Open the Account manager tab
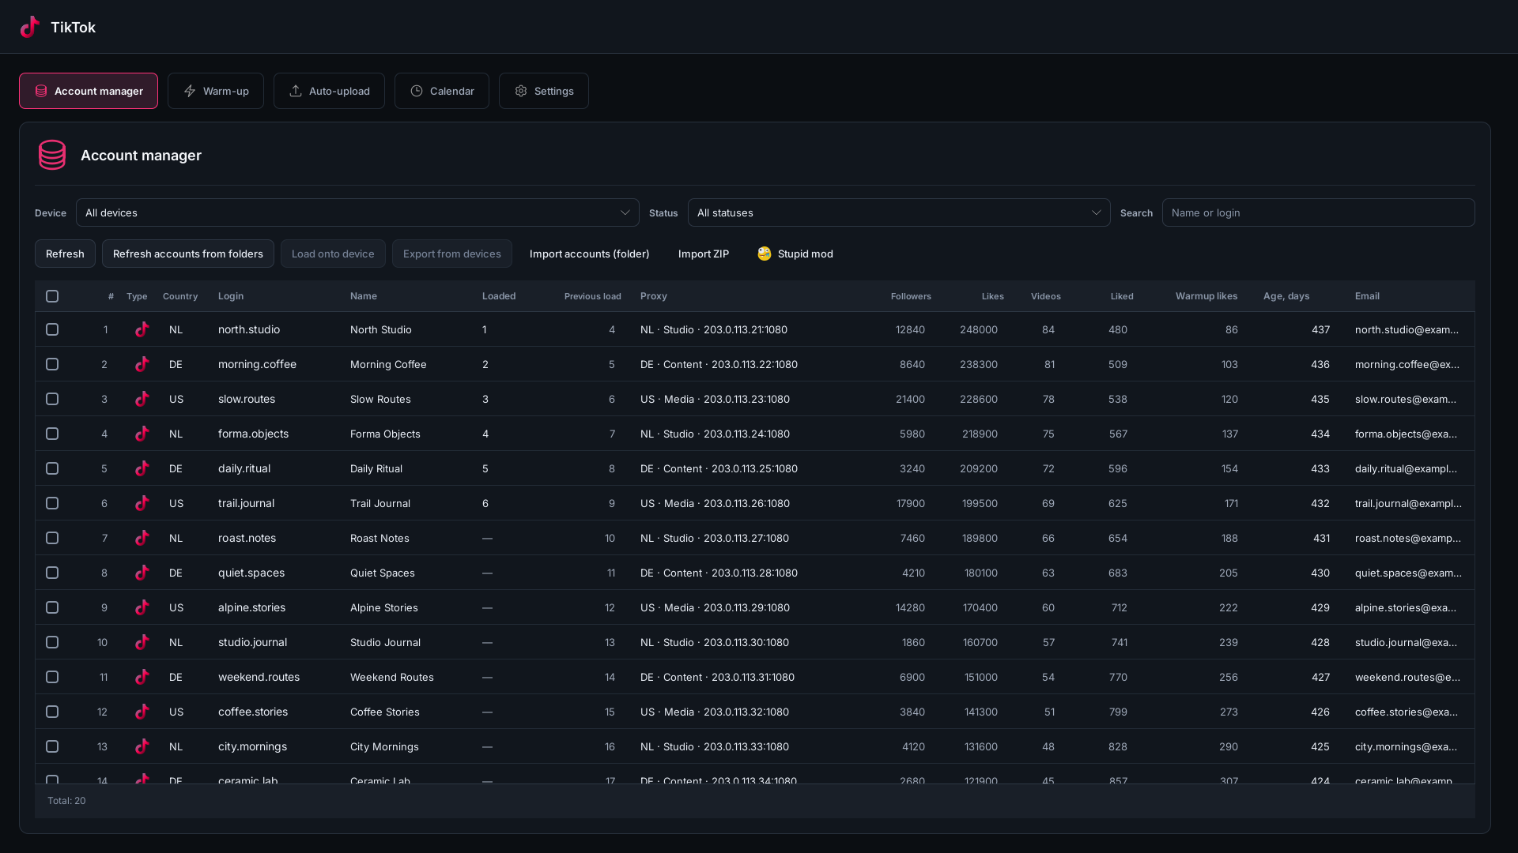 click(89, 91)
